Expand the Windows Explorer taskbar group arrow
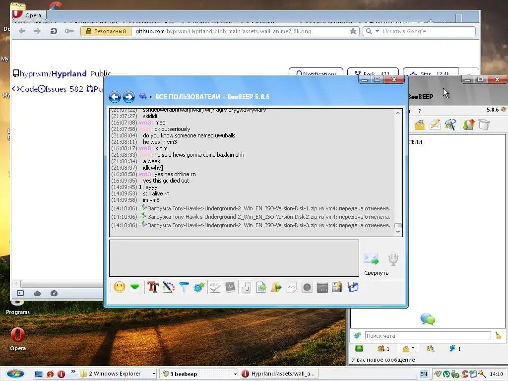 (154, 374)
